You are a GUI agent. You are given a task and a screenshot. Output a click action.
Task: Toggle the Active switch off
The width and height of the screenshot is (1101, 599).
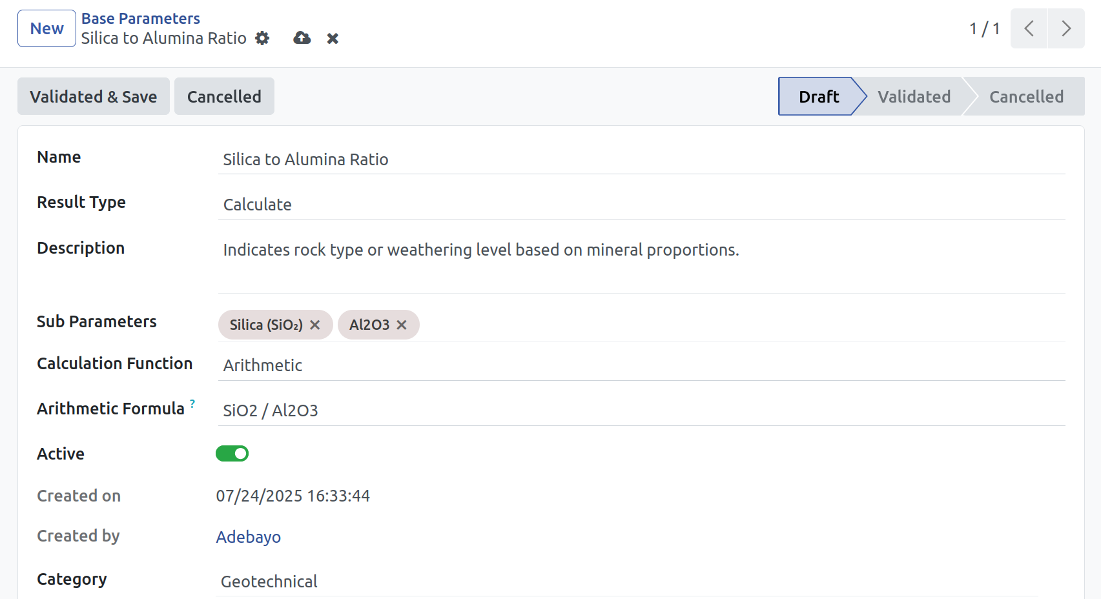[x=232, y=454]
